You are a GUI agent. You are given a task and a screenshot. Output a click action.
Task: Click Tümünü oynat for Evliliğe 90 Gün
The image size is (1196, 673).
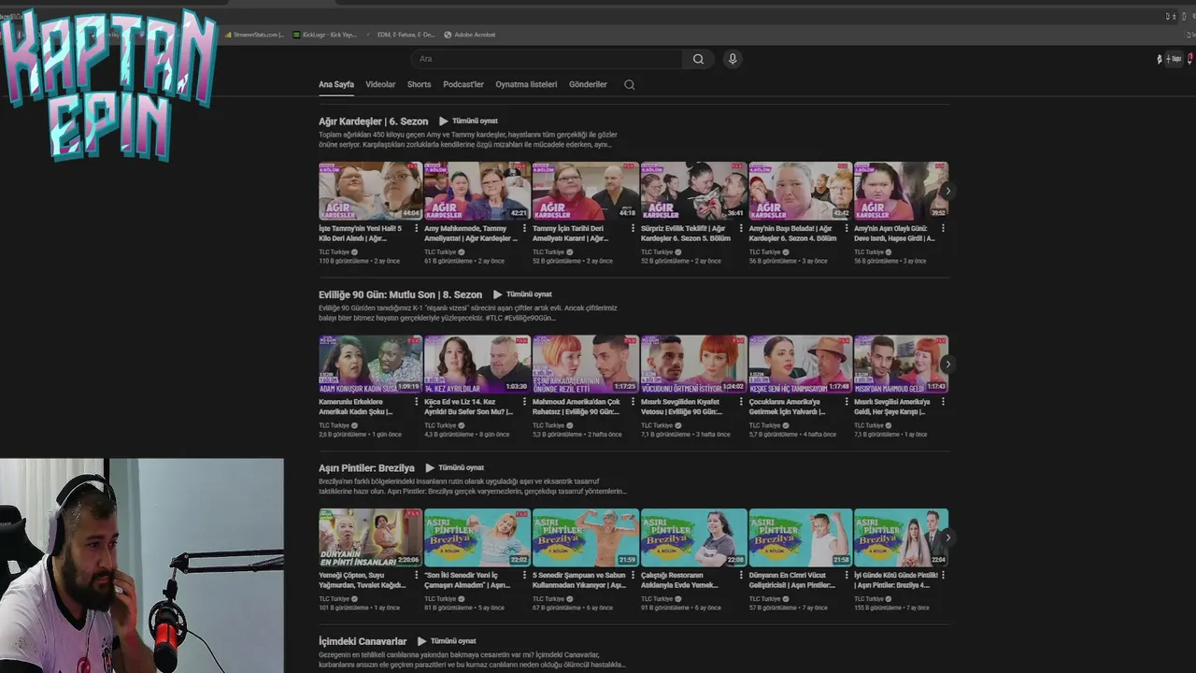[x=522, y=294]
